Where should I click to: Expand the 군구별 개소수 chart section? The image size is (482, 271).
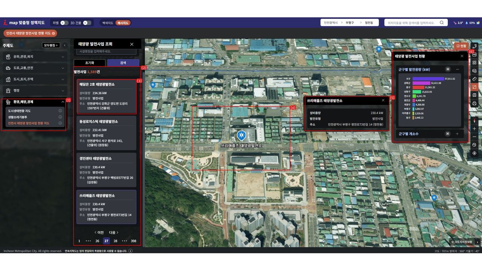pyautogui.click(x=457, y=134)
